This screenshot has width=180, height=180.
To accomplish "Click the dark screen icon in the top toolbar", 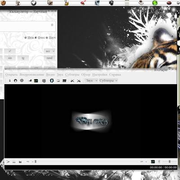I will point(36,81).
